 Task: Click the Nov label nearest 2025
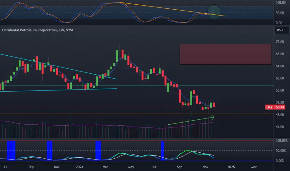(205, 167)
